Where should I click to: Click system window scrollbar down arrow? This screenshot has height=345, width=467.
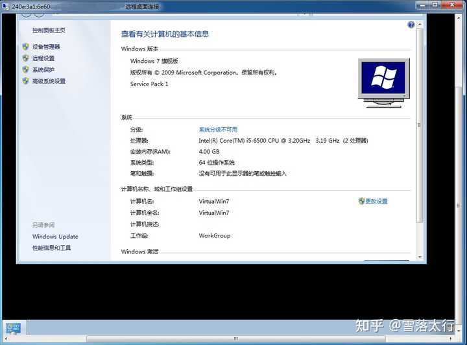[420, 257]
